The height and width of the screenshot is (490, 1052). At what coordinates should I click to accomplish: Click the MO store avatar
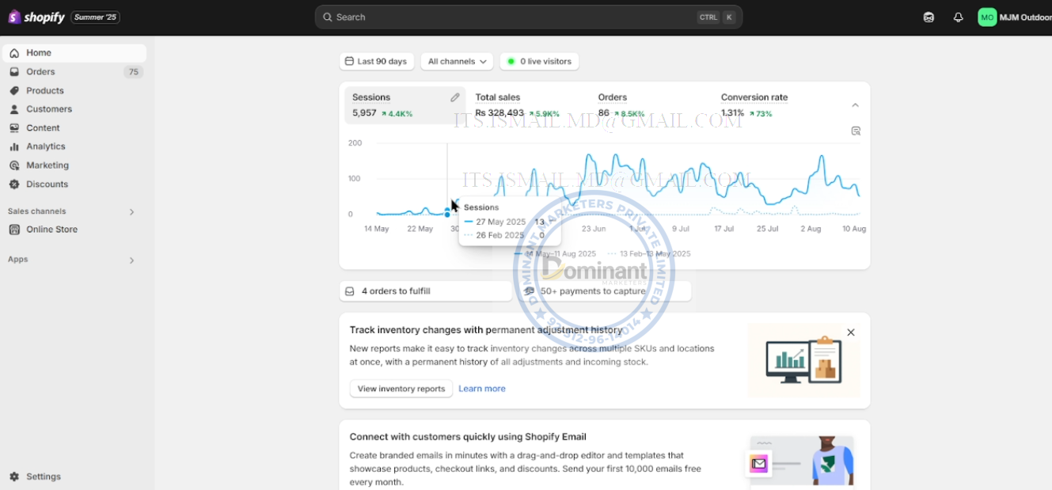987,17
